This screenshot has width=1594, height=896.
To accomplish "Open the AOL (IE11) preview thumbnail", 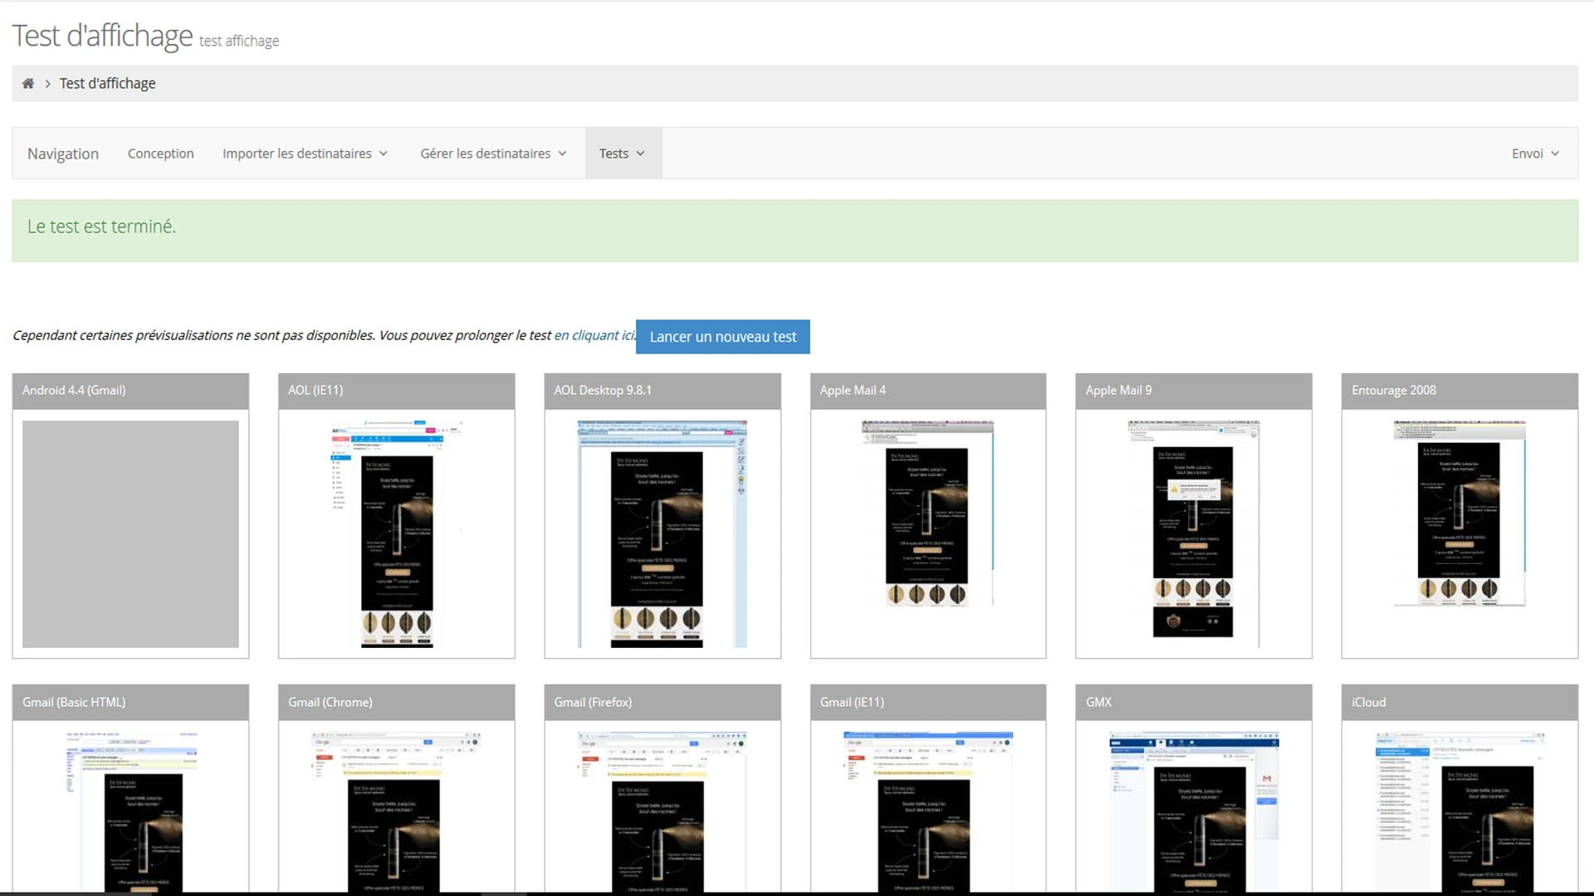I will [x=396, y=533].
